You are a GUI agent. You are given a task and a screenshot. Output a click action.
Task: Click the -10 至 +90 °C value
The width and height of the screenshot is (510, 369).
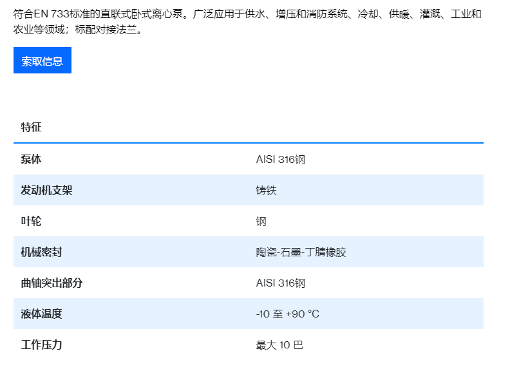click(x=287, y=314)
